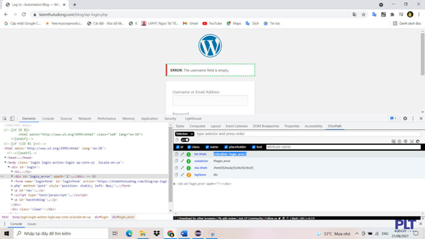Screen dimensions: 425x239
Task: Open the Maps bookmark
Action: [x=234, y=23]
